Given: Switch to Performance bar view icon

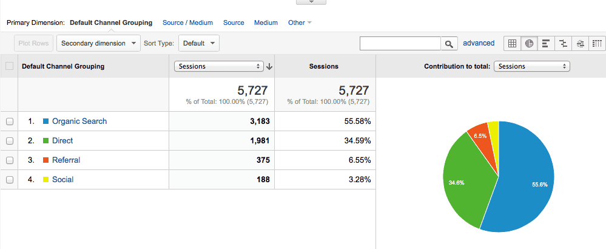Looking at the screenshot, I should 546,43.
